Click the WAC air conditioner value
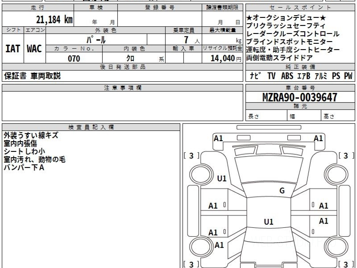Image resolution: width=357 pixels, height=268 pixels. coord(35,49)
